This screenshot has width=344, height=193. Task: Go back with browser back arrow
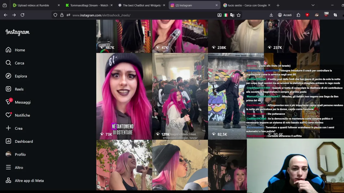coord(5,15)
